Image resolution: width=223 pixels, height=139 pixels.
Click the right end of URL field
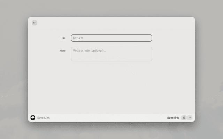pyautogui.click(x=146, y=38)
